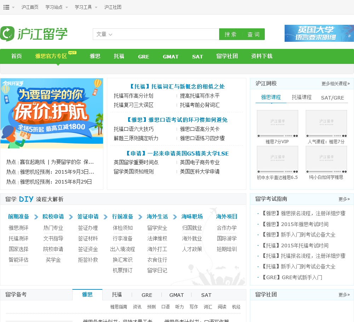
Task: Click the 保价护航 promotional banner
Action: coord(52,113)
